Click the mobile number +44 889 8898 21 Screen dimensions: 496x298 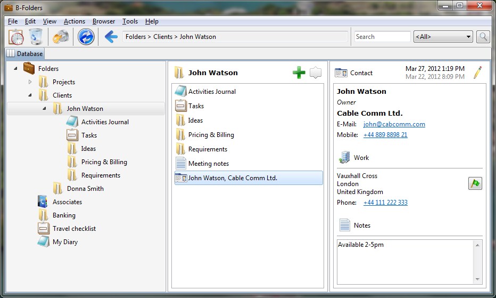[385, 135]
